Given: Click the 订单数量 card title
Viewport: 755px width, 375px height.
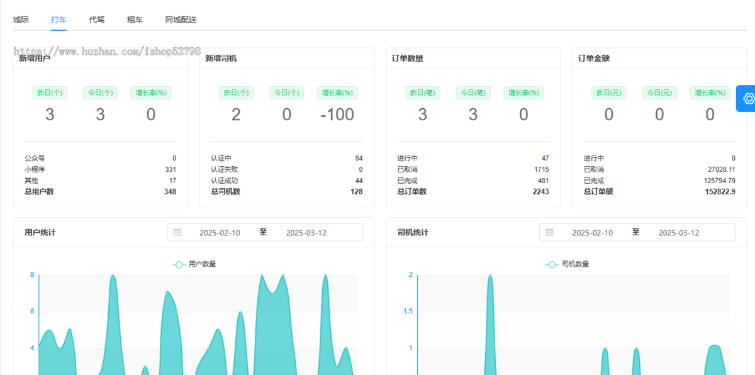Looking at the screenshot, I should (408, 59).
